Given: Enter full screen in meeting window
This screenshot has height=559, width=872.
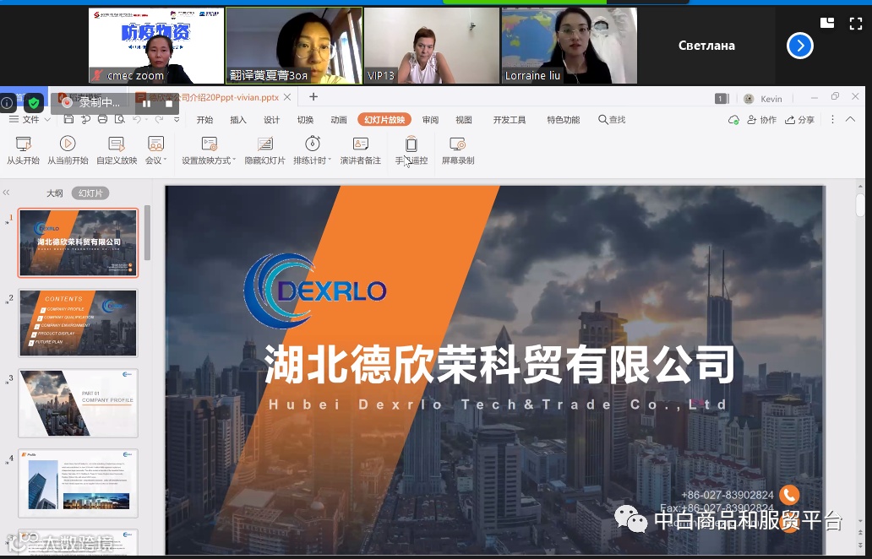Looking at the screenshot, I should coord(855,24).
